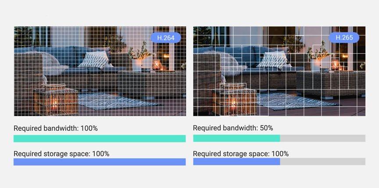
Task: Click "Required storage space: 100%" under H.264
Action: pos(61,154)
